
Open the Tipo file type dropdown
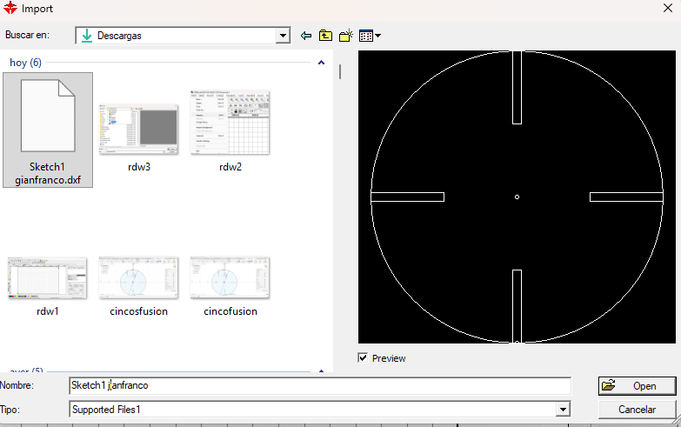[563, 410]
